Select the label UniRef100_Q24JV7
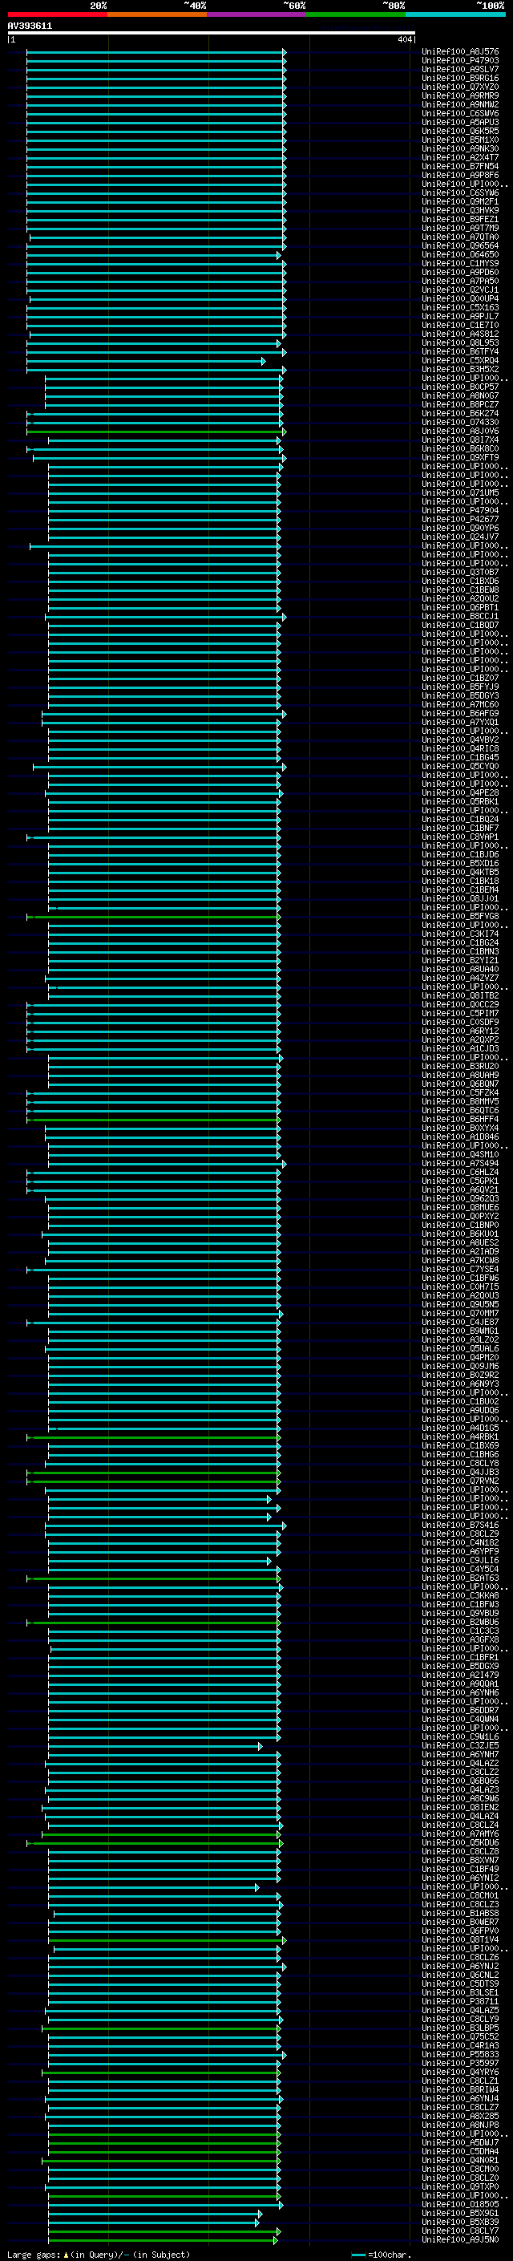 pos(460,537)
